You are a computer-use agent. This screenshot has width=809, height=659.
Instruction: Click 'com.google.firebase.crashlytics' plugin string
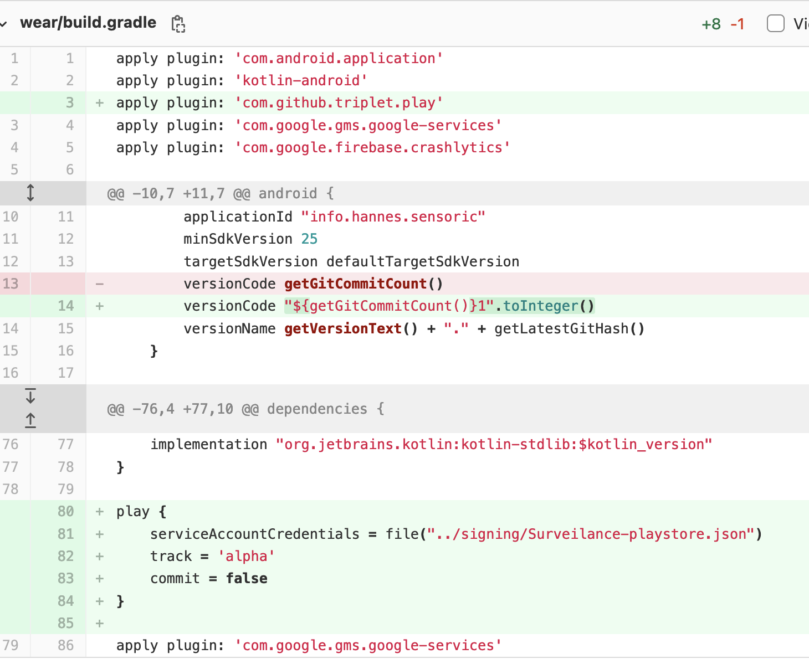tap(373, 147)
